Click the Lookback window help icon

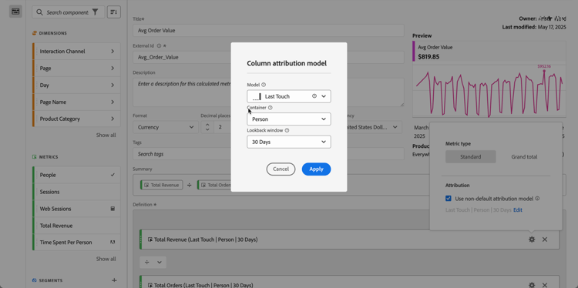pyautogui.click(x=287, y=130)
